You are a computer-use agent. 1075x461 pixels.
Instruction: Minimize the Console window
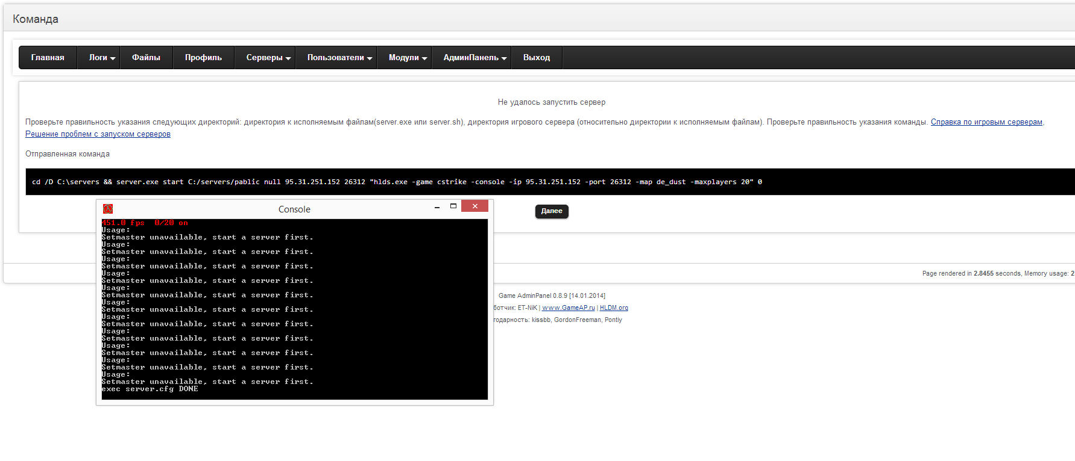tap(437, 207)
